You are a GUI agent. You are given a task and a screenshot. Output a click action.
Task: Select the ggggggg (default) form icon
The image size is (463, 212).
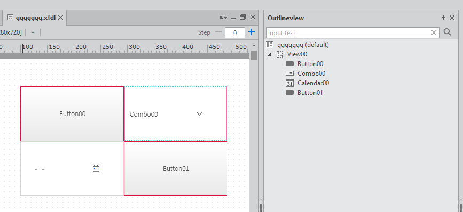[x=270, y=45]
